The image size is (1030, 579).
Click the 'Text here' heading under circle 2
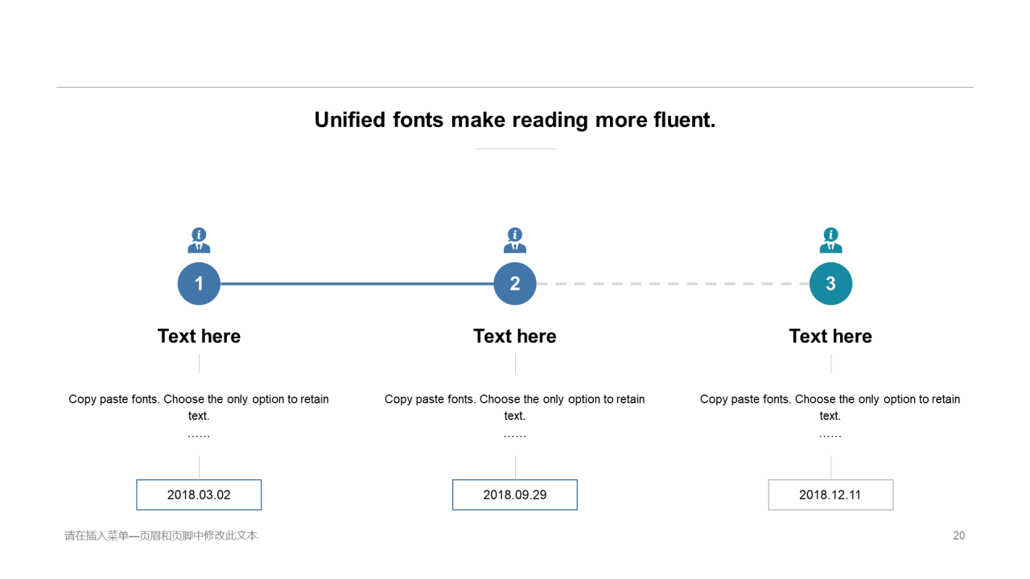click(515, 336)
